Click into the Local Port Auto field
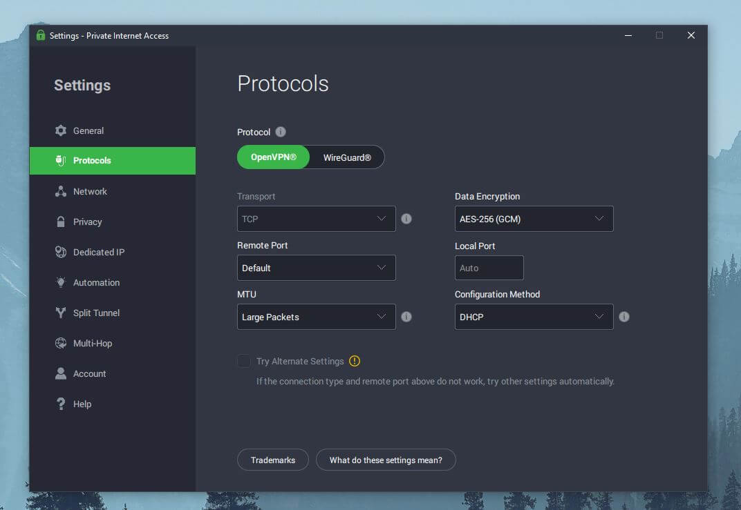This screenshot has width=741, height=510. [489, 268]
